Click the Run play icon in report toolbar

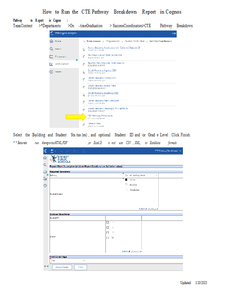tap(75, 151)
